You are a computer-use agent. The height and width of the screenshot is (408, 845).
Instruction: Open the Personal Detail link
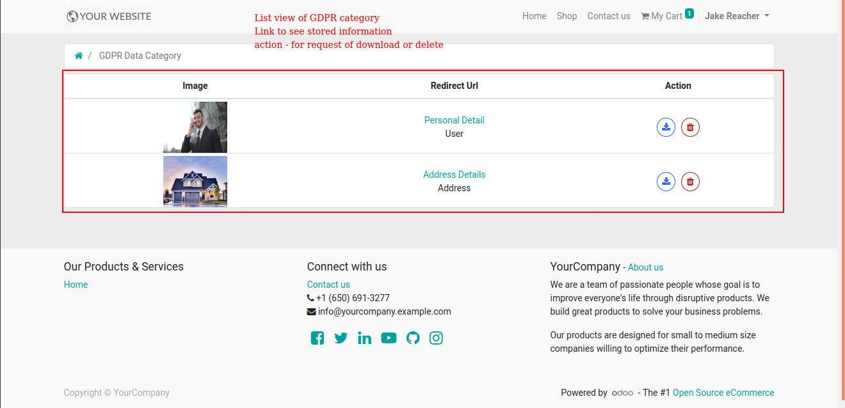pyautogui.click(x=455, y=120)
